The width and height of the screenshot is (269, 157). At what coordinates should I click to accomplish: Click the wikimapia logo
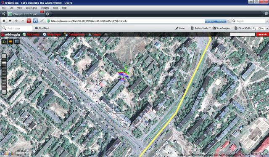click(11, 35)
